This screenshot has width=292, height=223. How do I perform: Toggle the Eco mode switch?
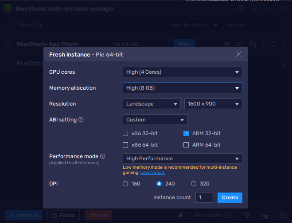click(183, 215)
